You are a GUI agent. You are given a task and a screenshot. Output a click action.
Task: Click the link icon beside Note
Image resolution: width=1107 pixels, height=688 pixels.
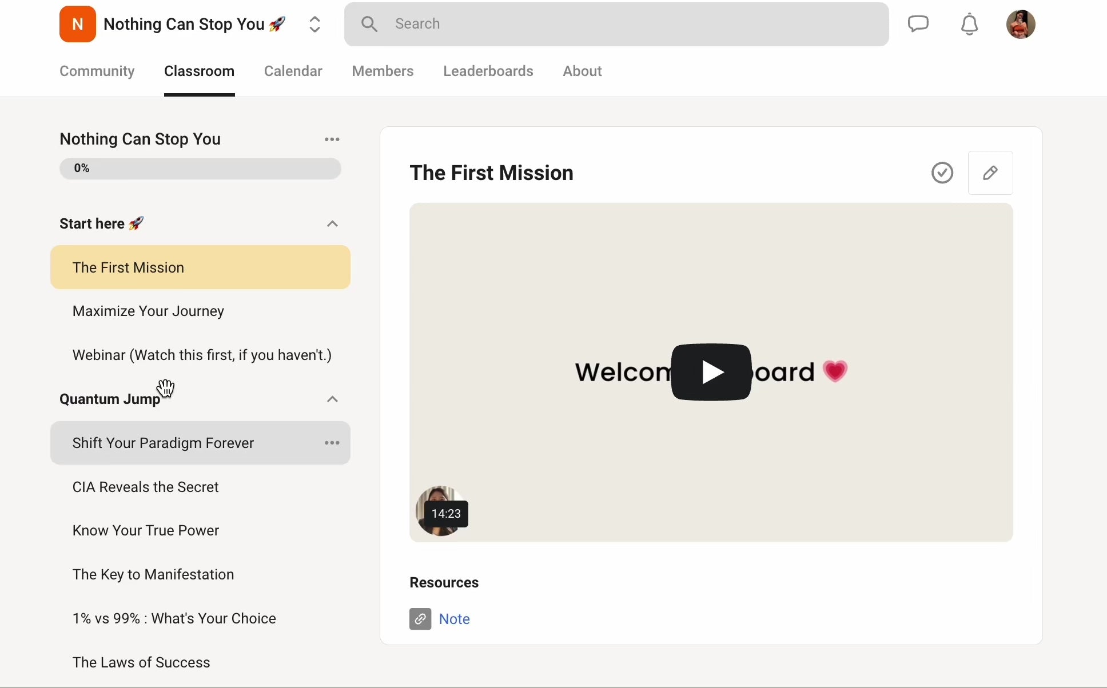click(420, 619)
